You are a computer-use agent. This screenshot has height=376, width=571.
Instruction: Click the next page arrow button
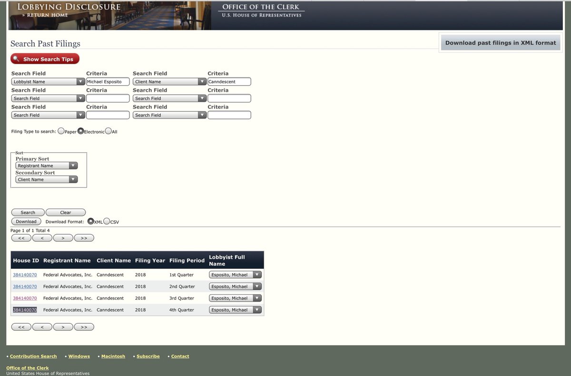pyautogui.click(x=63, y=237)
